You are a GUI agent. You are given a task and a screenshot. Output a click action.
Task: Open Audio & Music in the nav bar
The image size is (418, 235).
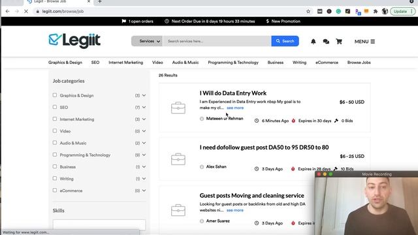(185, 63)
